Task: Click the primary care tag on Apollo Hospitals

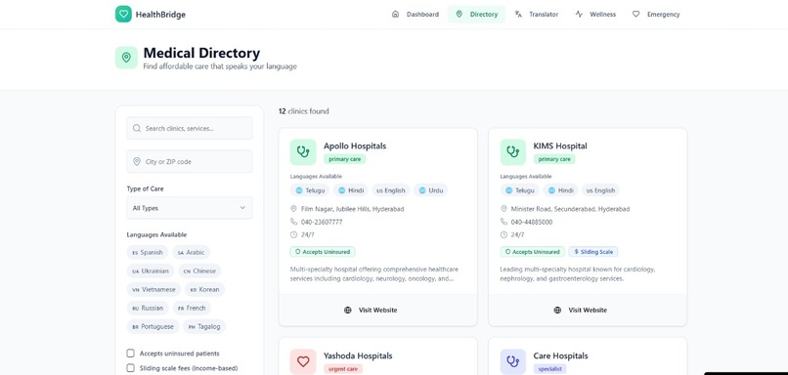Action: click(345, 159)
